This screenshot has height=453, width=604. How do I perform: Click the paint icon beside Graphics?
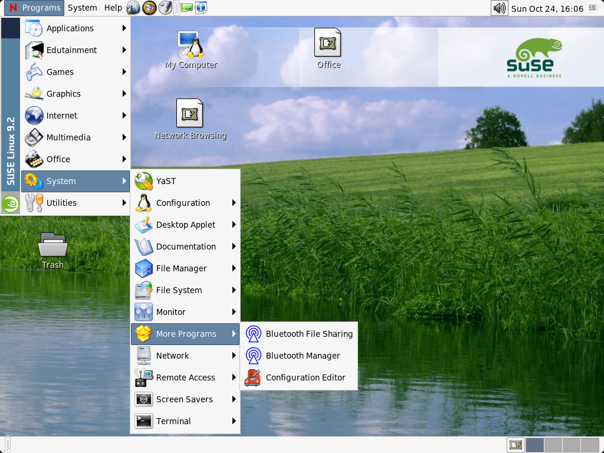[34, 94]
